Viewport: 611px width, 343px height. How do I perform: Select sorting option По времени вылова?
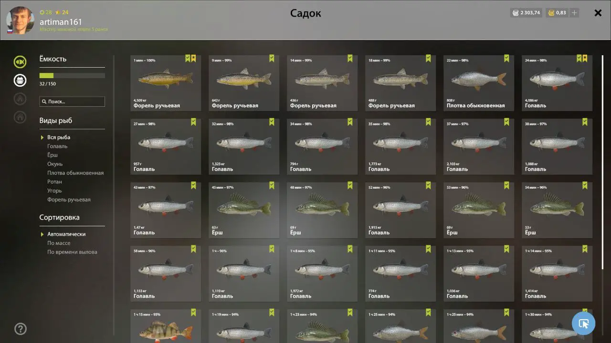pyautogui.click(x=72, y=252)
